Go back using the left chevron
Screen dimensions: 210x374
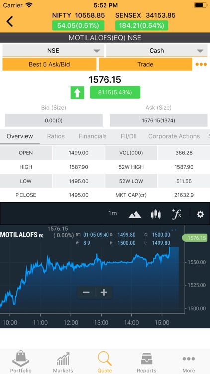click(x=10, y=22)
